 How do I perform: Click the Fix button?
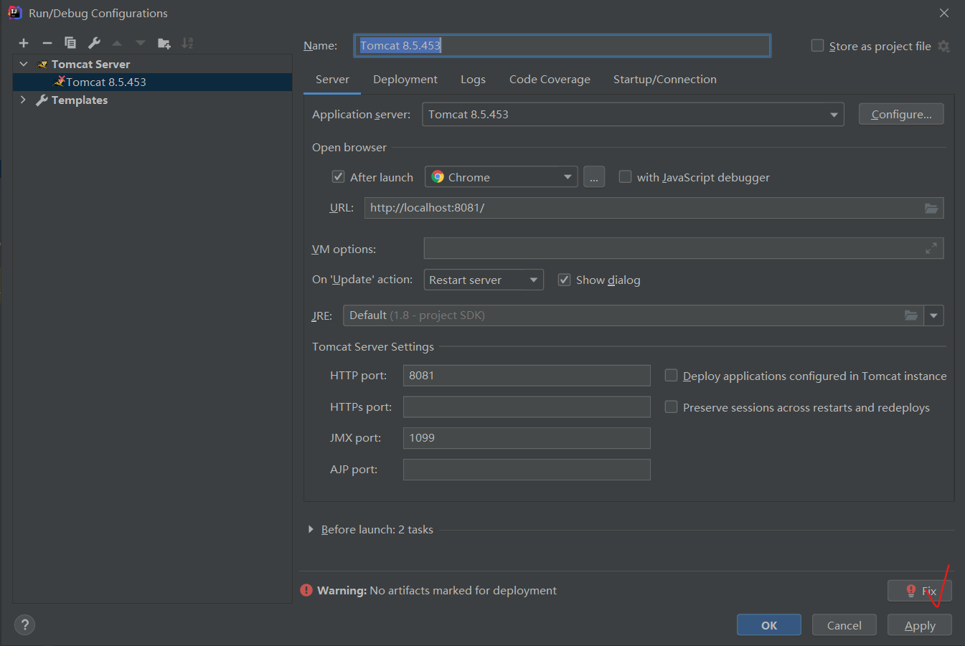point(920,591)
